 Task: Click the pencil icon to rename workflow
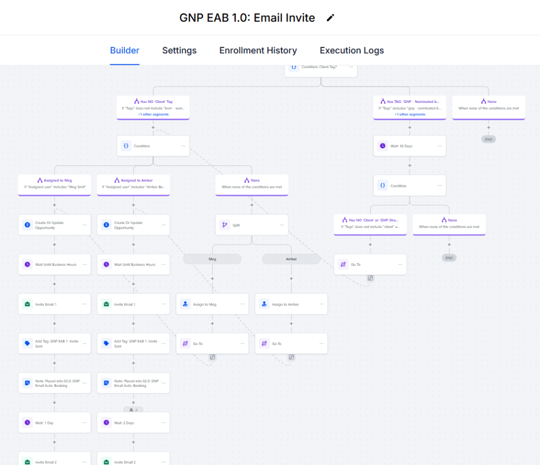[x=331, y=18]
